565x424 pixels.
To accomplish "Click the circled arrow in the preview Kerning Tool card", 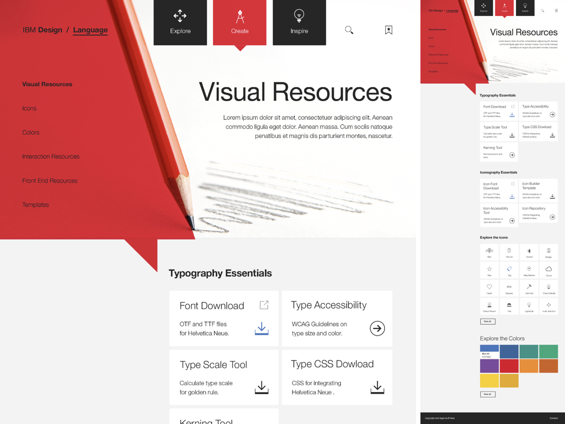I will (511, 155).
